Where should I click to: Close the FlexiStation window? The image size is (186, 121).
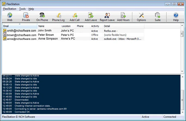pos(181,4)
